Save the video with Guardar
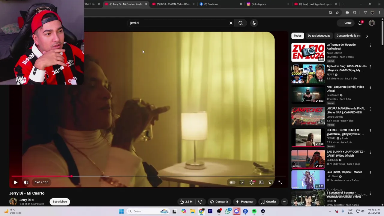This screenshot has height=216, width=384. (x=268, y=202)
